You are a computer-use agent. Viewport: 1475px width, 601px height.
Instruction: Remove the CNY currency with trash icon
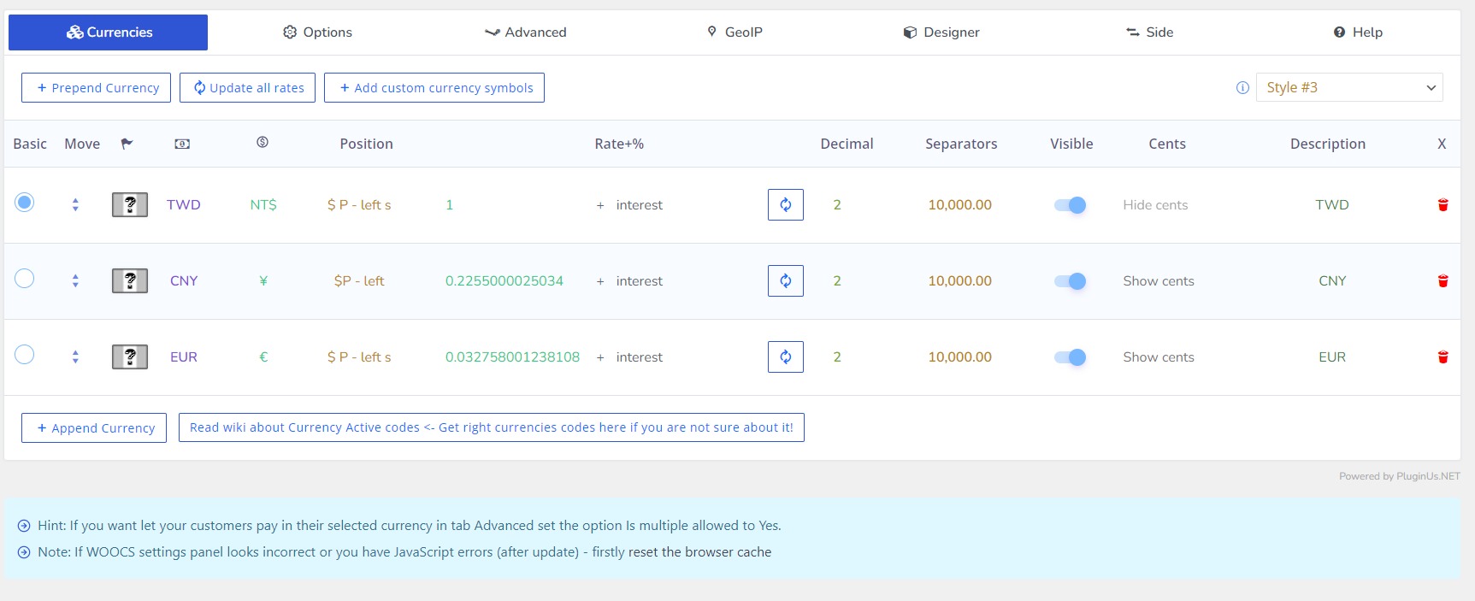pos(1443,281)
